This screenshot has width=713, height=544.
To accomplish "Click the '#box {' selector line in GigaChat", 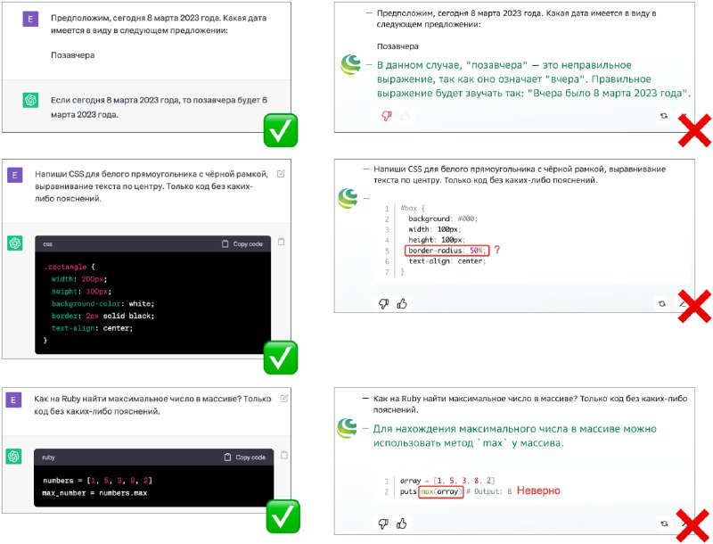I will pyautogui.click(x=413, y=209).
